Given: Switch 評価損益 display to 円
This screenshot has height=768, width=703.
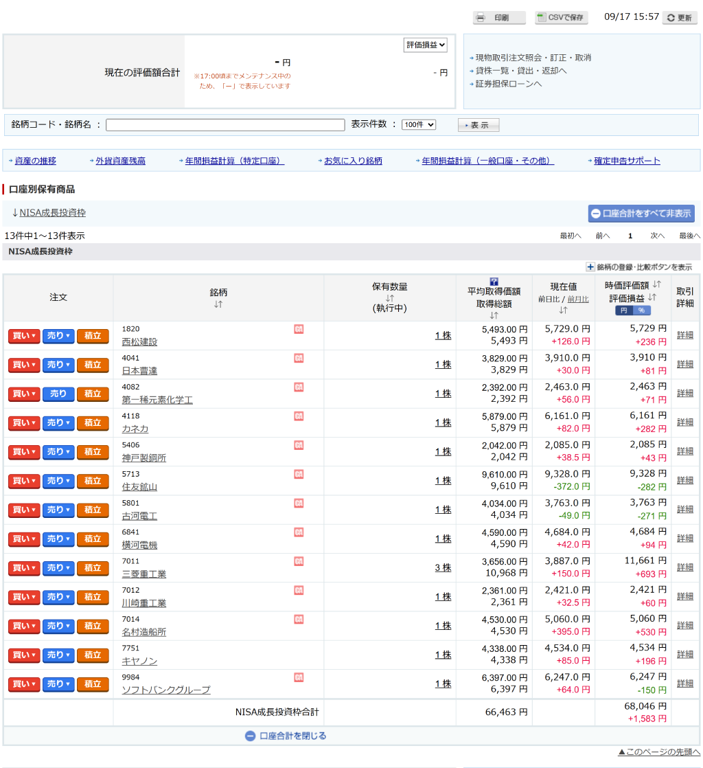Looking at the screenshot, I should pos(623,310).
